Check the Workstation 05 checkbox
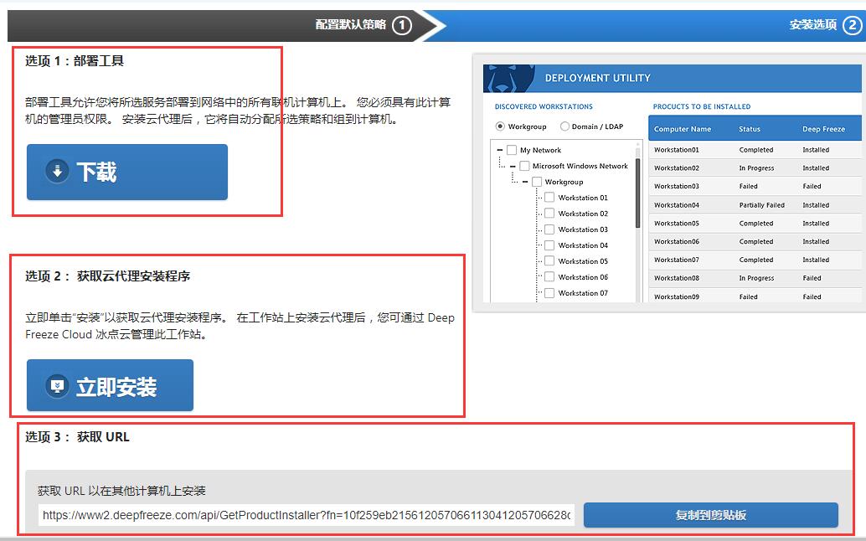The width and height of the screenshot is (866, 541). [x=549, y=261]
